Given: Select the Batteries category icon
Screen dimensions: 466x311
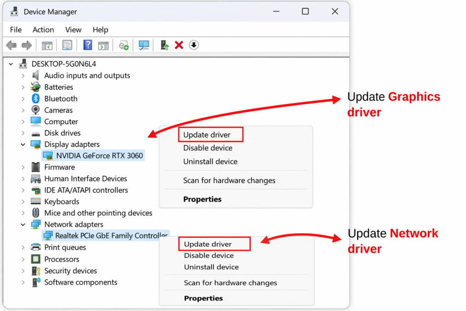Looking at the screenshot, I should (35, 87).
